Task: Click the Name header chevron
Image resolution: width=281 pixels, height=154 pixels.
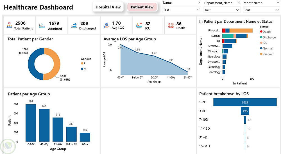Action: point(199,3)
